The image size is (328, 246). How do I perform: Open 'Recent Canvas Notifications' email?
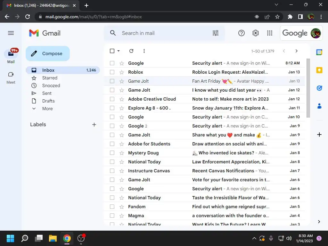pyautogui.click(x=204, y=171)
